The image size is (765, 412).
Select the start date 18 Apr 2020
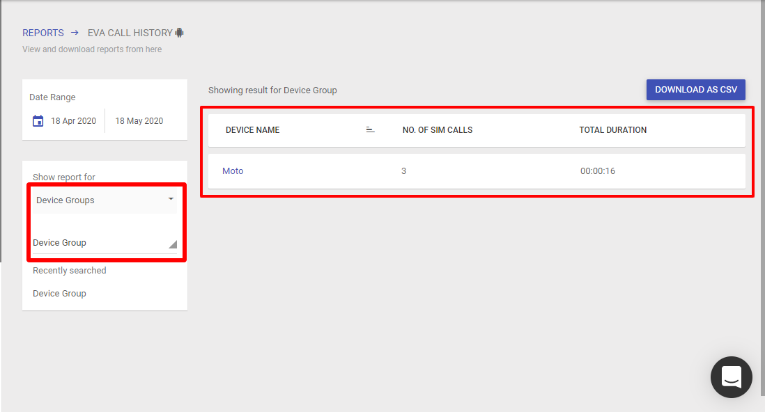coord(74,121)
